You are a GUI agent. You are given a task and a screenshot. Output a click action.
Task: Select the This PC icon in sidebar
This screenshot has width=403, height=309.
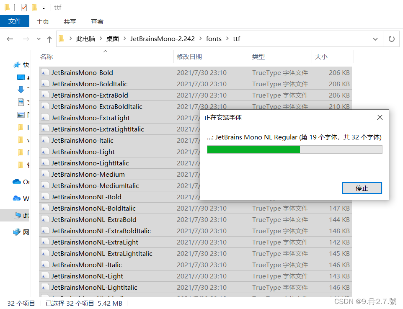point(18,215)
